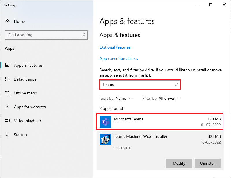Open the Filter by All drives dropdown

161,98
